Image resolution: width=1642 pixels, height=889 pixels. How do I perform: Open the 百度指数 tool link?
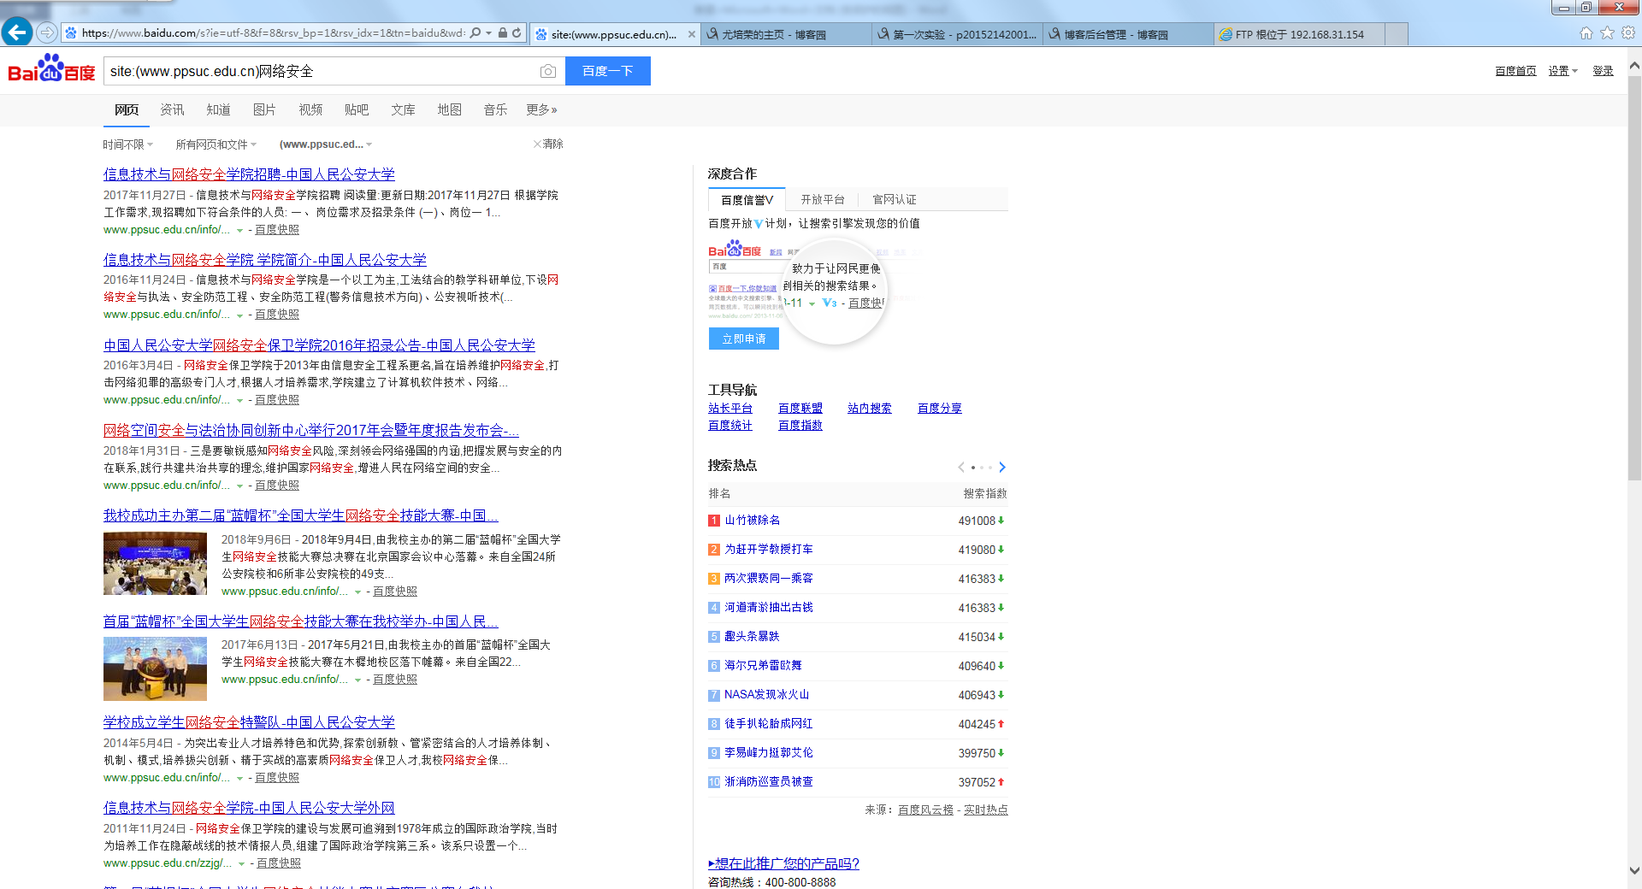800,426
